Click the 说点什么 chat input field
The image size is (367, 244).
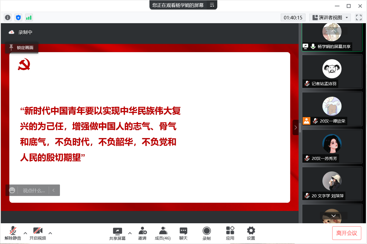tap(34, 191)
